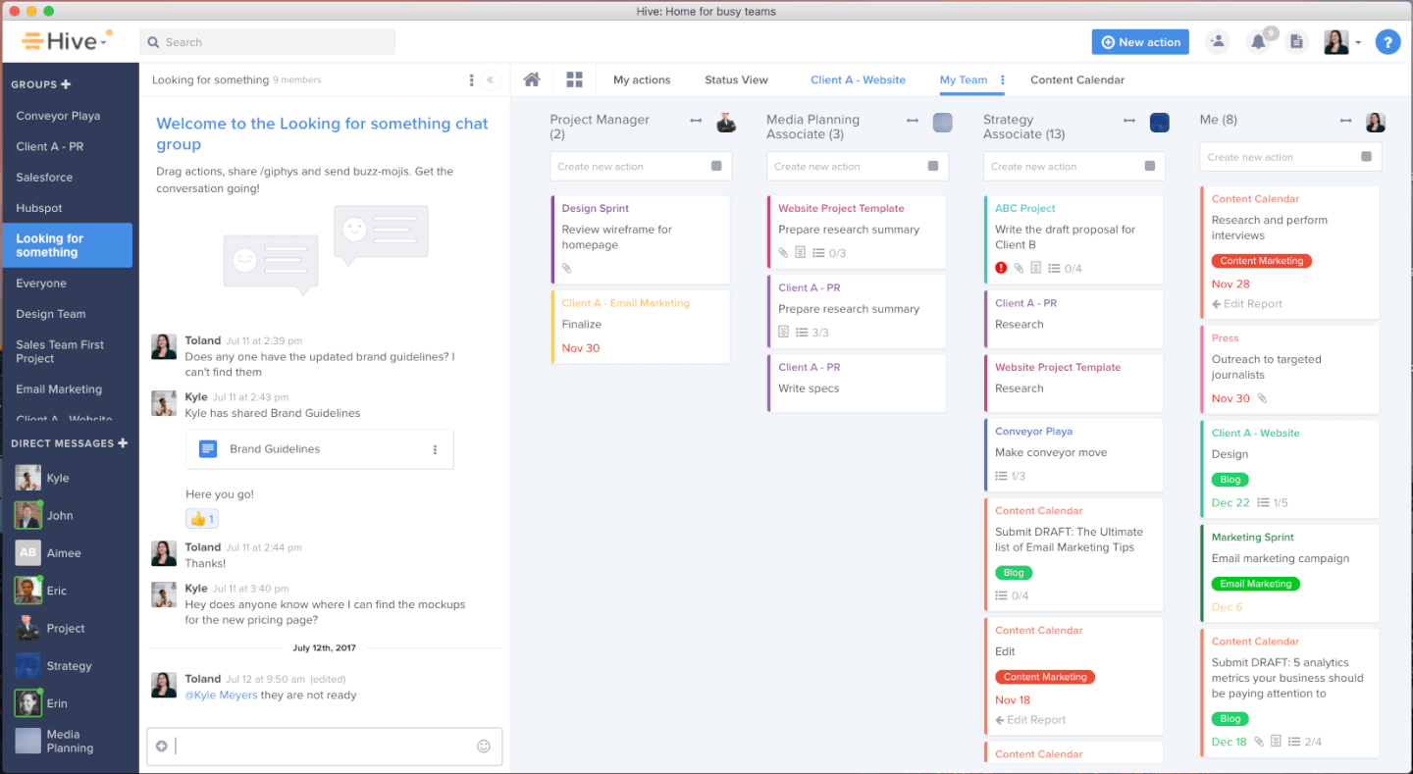
Task: Click the @Kyle Meyers mention link
Action: point(222,695)
